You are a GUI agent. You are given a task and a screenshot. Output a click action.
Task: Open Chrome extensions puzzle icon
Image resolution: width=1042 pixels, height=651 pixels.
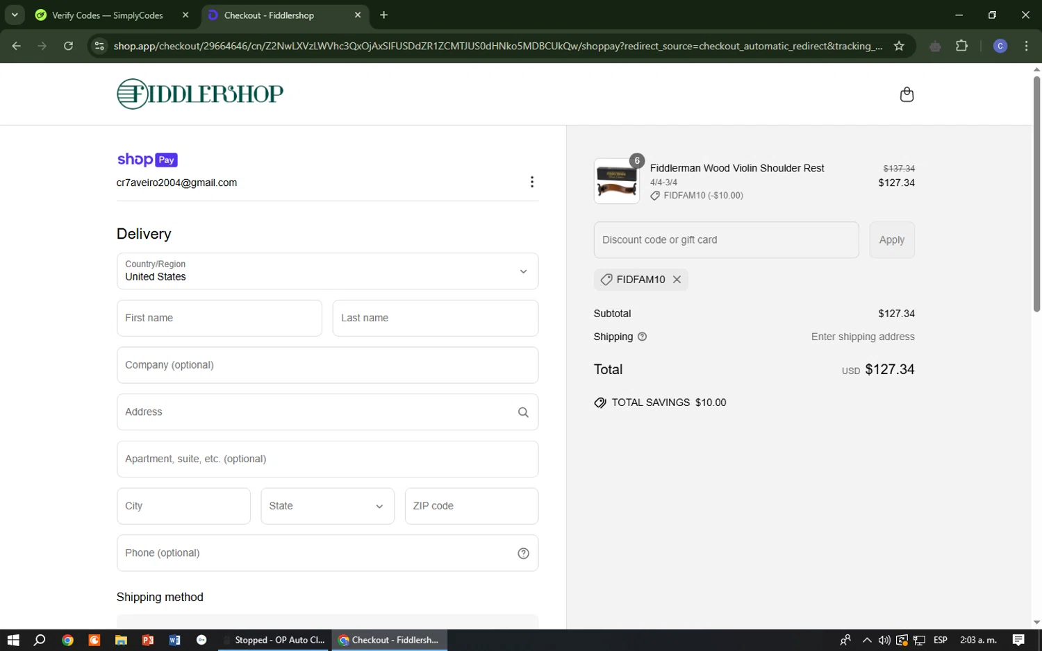[x=961, y=46]
